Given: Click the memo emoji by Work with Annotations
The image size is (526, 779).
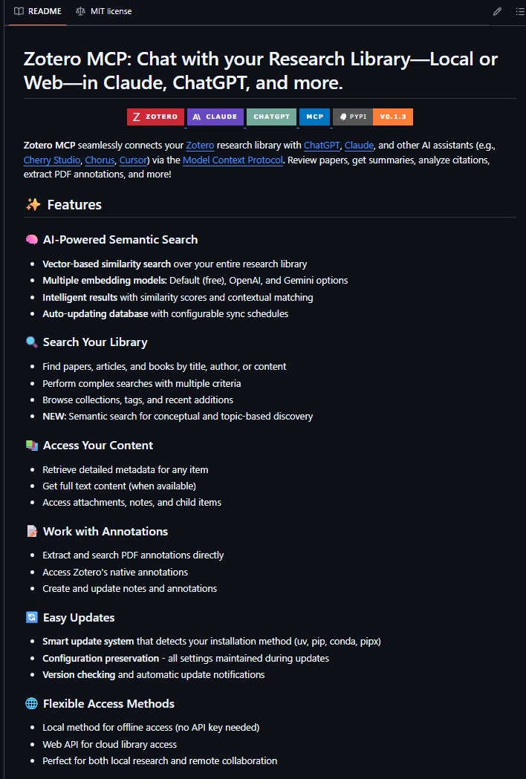Looking at the screenshot, I should coord(31,532).
